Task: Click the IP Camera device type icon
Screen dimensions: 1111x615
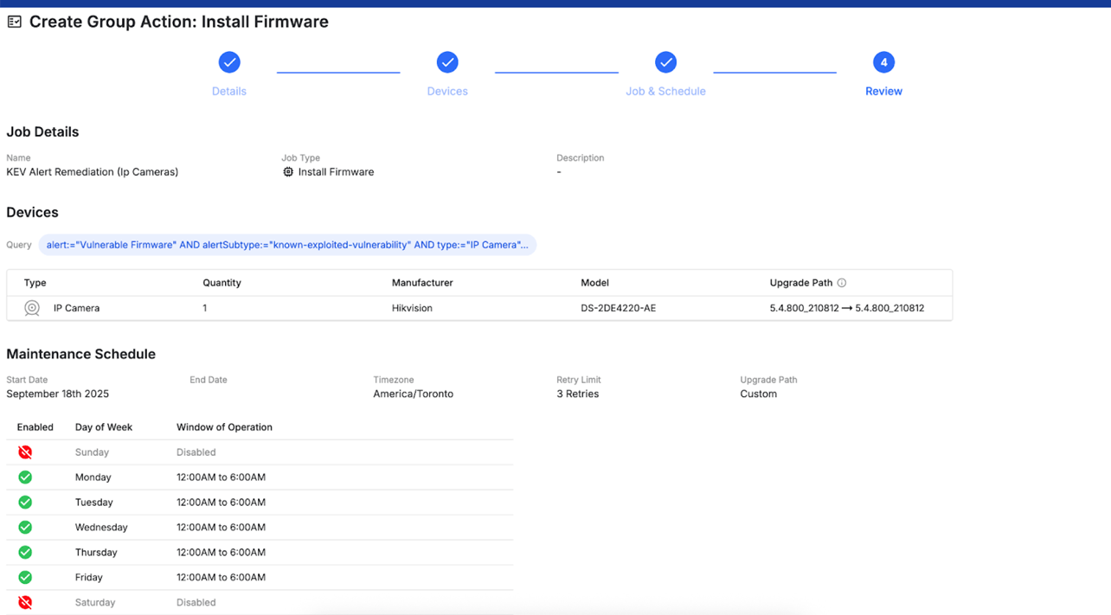Action: point(32,308)
